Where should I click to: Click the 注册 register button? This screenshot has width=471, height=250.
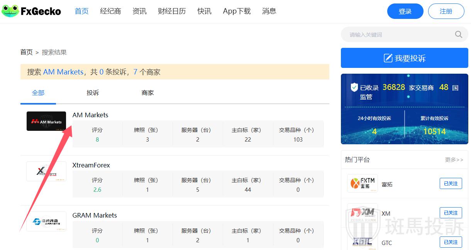point(446,12)
